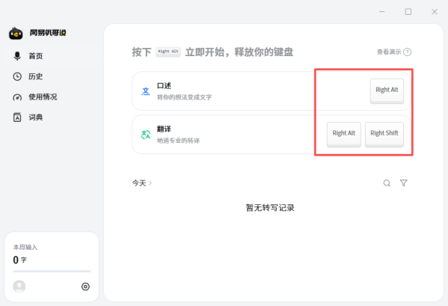
Task: Click the question mark help icon
Action: [408, 52]
